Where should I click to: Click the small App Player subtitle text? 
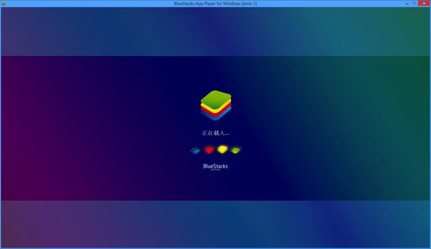point(215,170)
